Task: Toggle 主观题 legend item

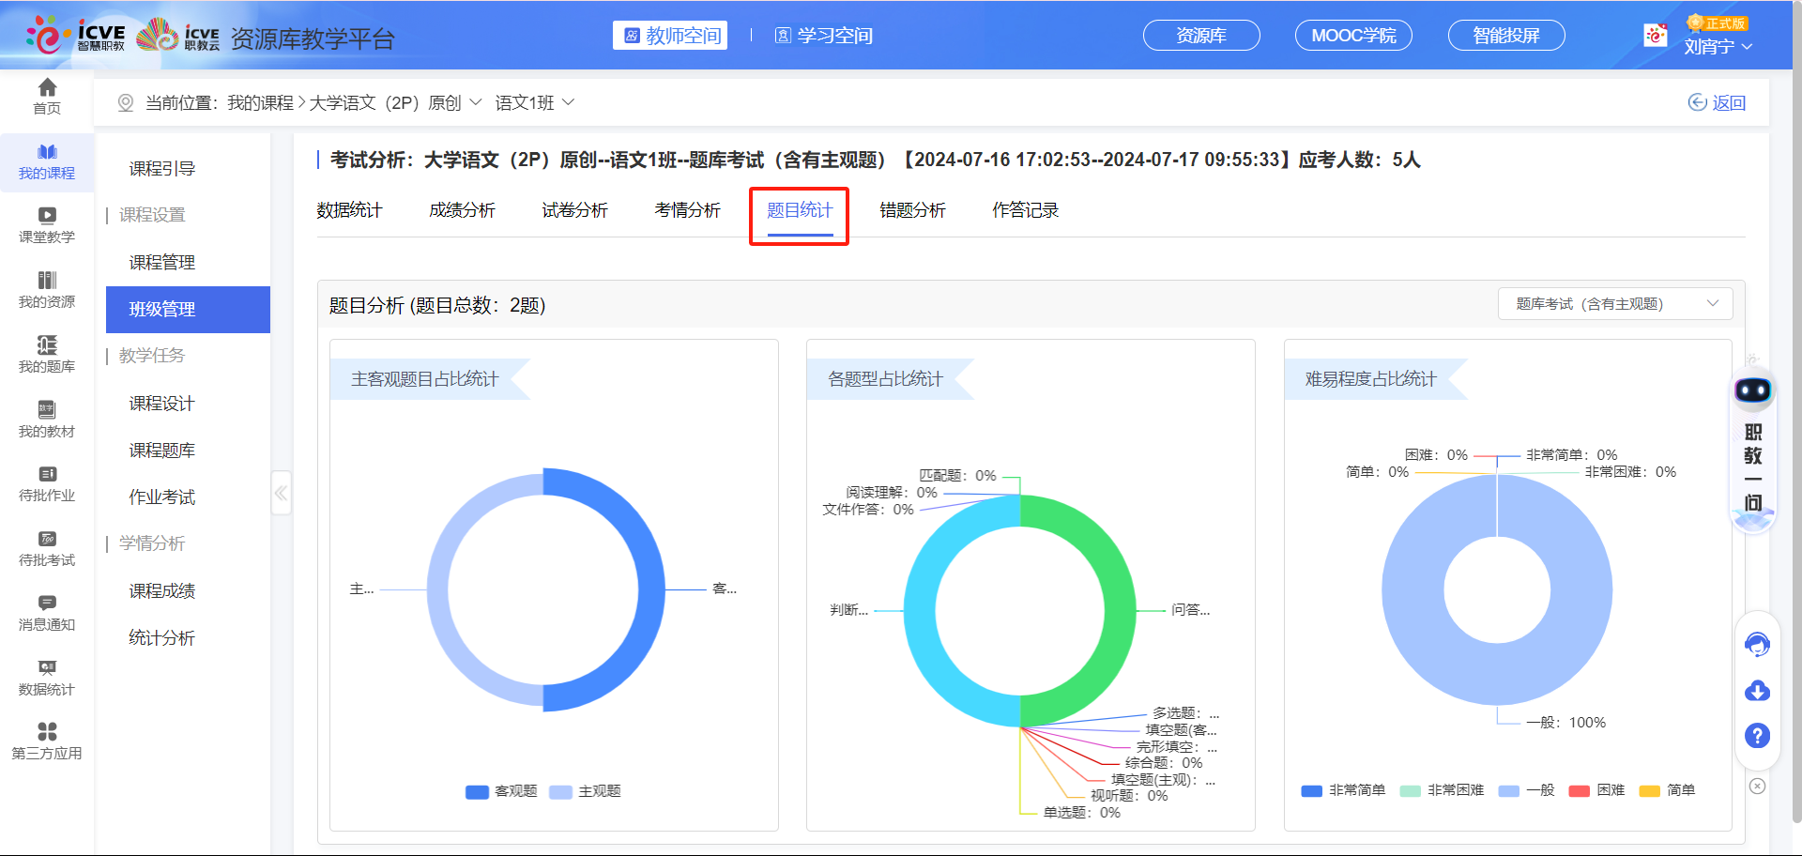Action: (x=586, y=791)
